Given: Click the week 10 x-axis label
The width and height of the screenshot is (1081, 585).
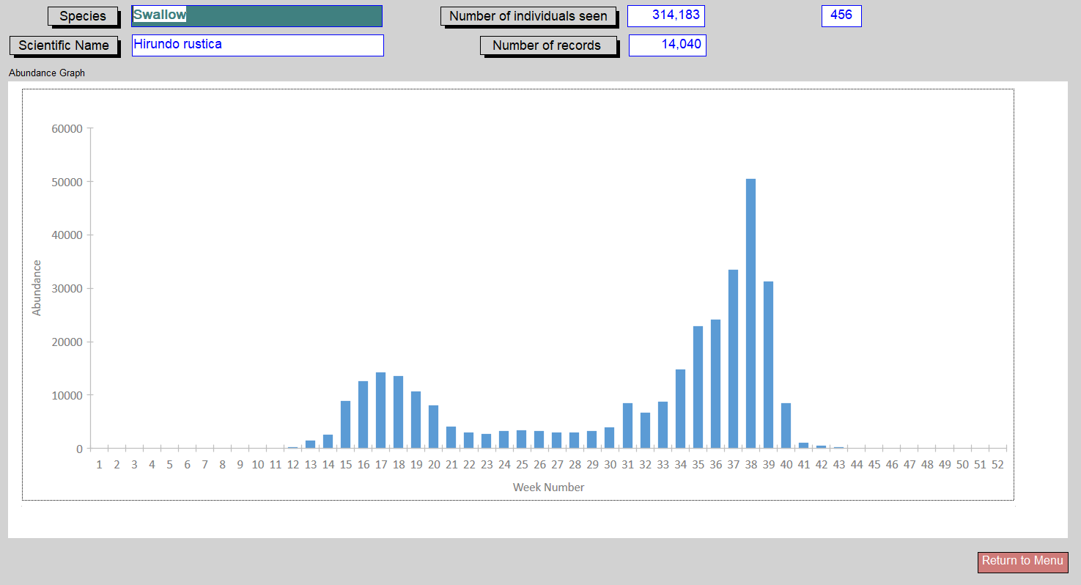Looking at the screenshot, I should (258, 465).
